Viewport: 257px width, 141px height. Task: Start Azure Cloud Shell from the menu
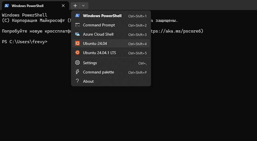[x=98, y=34]
